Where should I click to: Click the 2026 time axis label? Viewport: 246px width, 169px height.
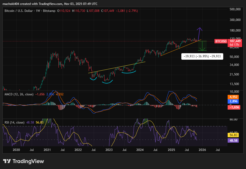[x=202, y=150]
